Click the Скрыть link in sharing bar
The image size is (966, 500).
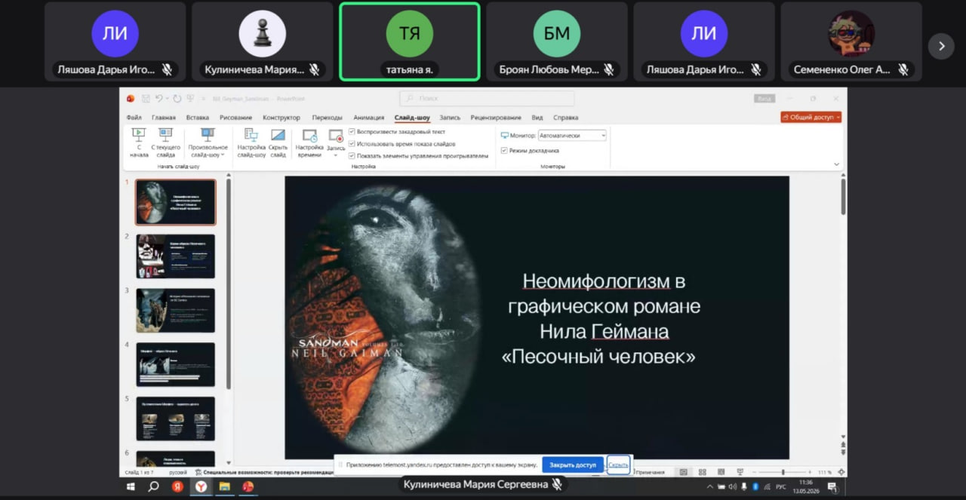[x=618, y=465]
